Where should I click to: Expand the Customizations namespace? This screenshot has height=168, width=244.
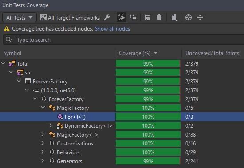43,143
